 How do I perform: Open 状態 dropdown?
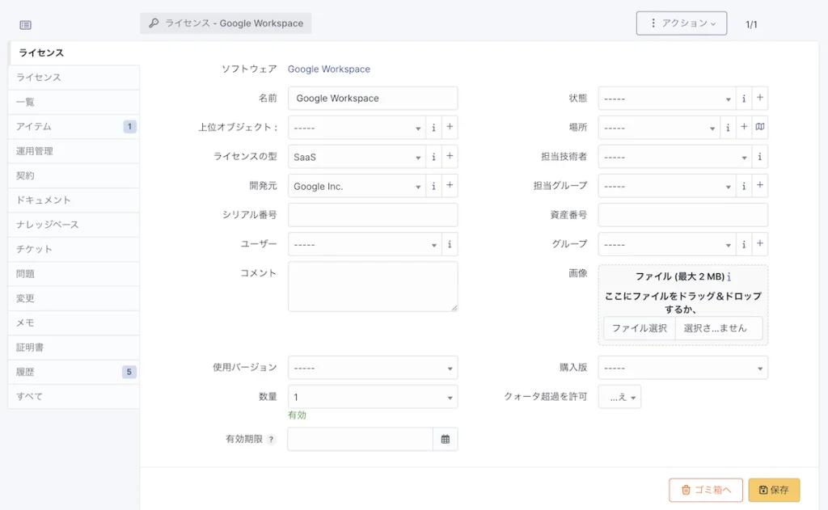666,98
